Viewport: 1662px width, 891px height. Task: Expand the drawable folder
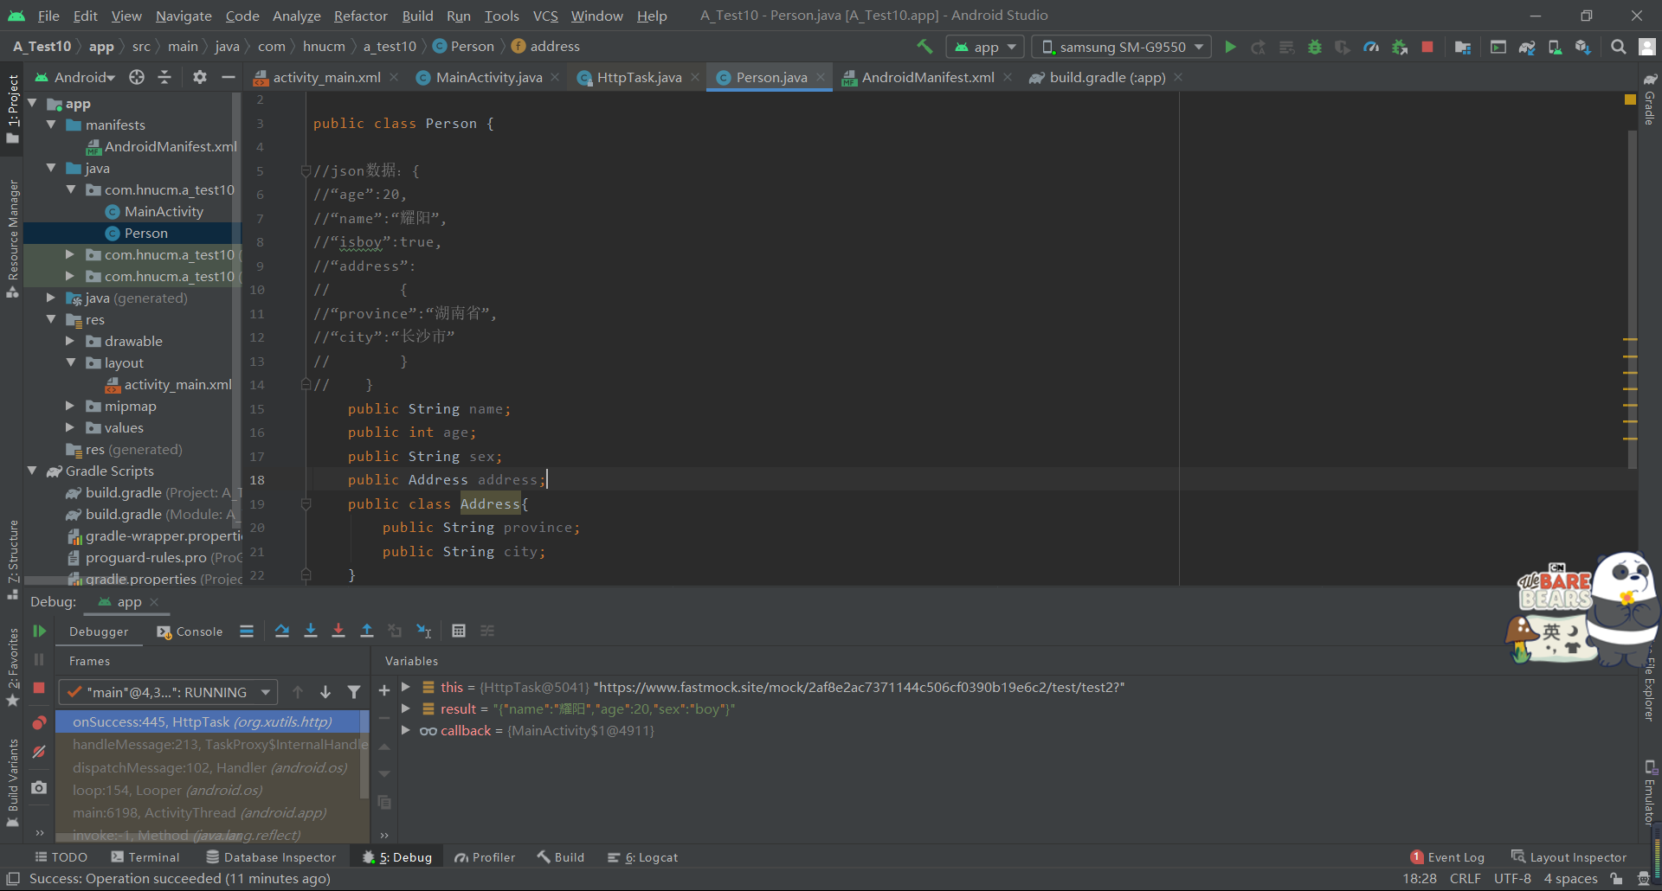pos(70,341)
